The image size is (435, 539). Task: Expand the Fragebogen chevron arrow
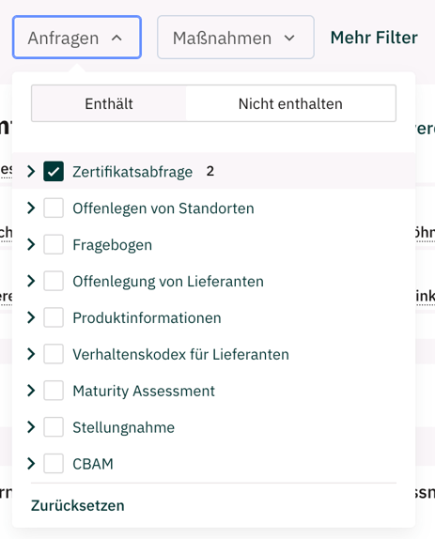(x=31, y=244)
